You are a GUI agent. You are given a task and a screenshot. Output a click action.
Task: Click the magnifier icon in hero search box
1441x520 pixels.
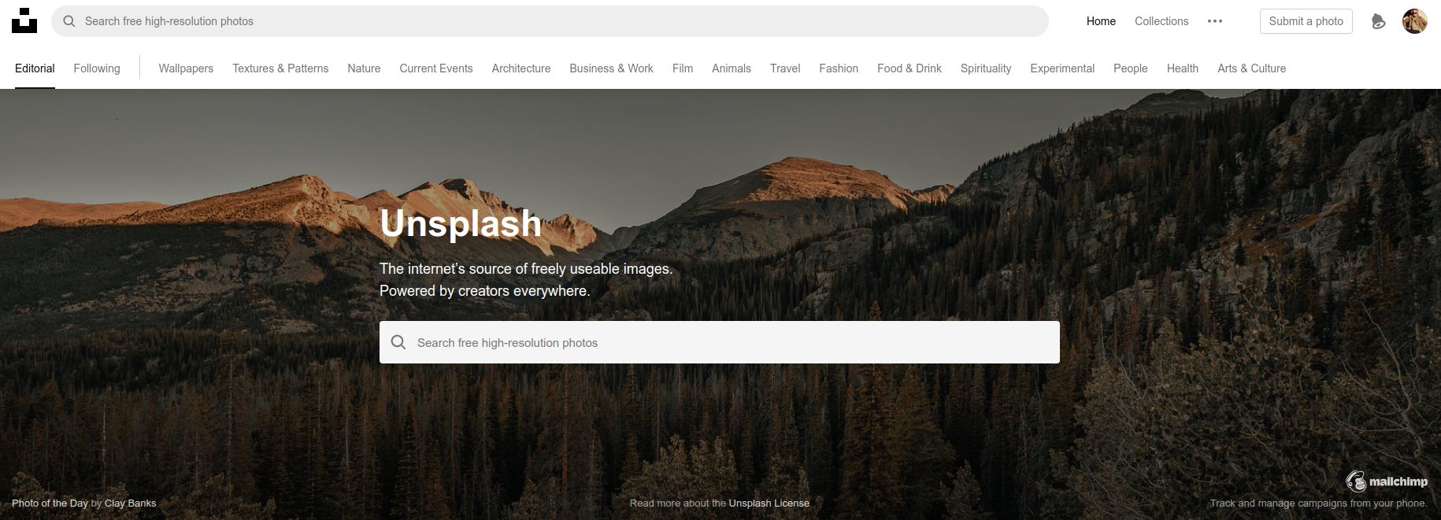point(398,342)
